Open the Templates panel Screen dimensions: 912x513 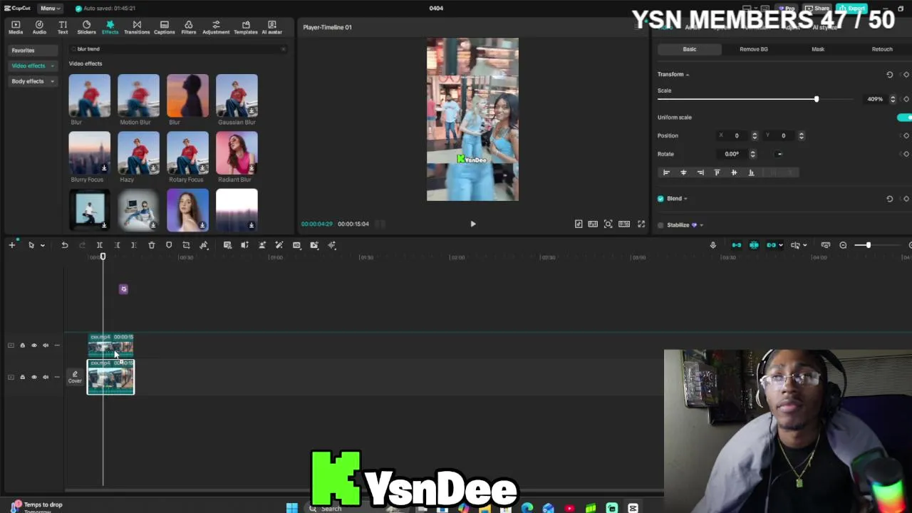(246, 27)
